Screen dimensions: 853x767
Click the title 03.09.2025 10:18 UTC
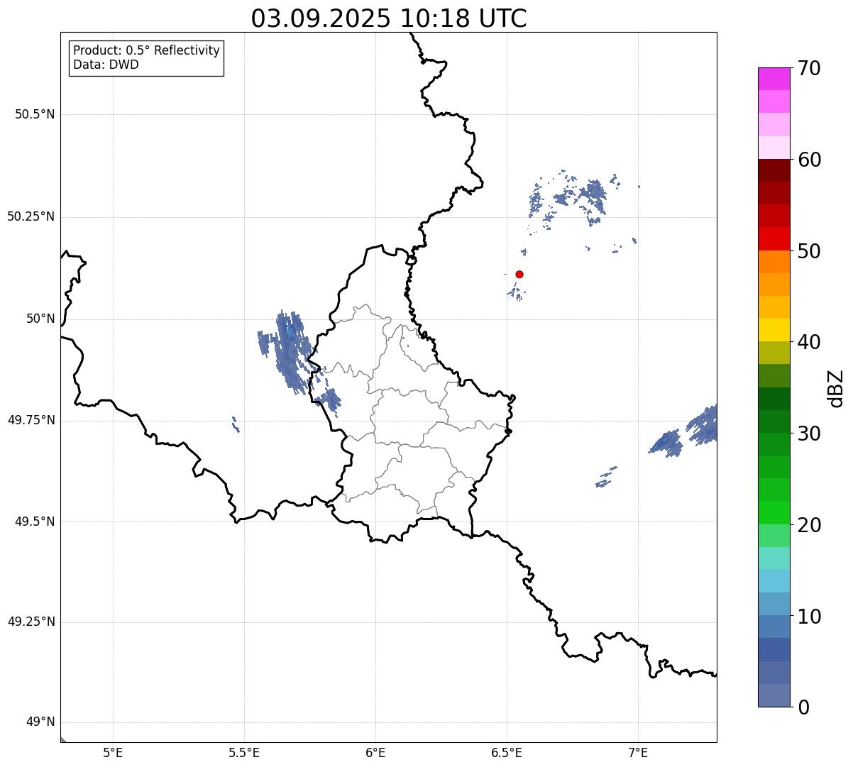[x=389, y=18]
